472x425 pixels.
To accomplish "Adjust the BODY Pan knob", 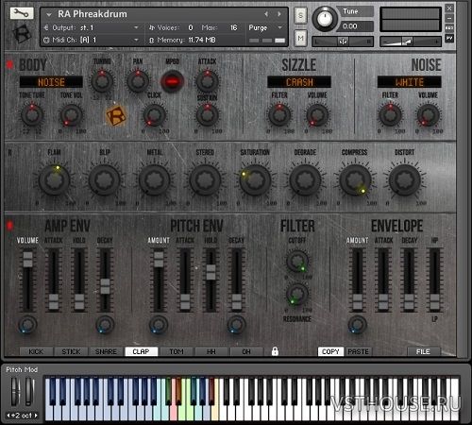I will pyautogui.click(x=138, y=81).
